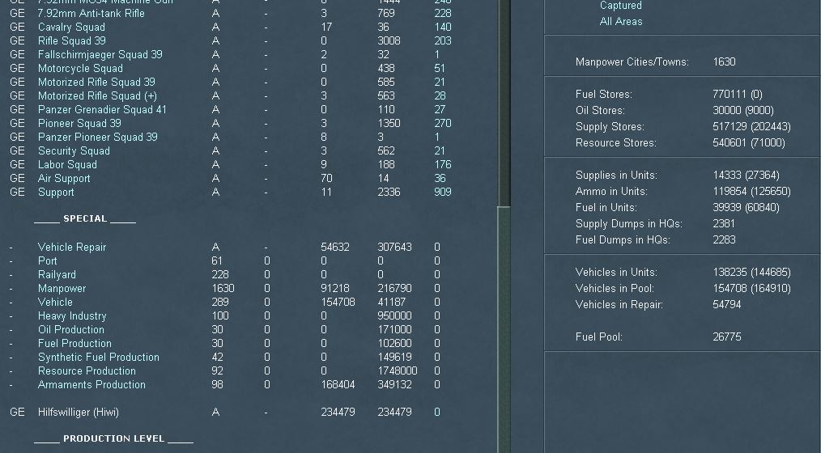Open the Cavalry Squad entry

(71, 28)
